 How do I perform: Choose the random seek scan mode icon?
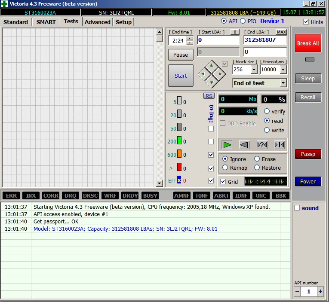tap(262, 145)
